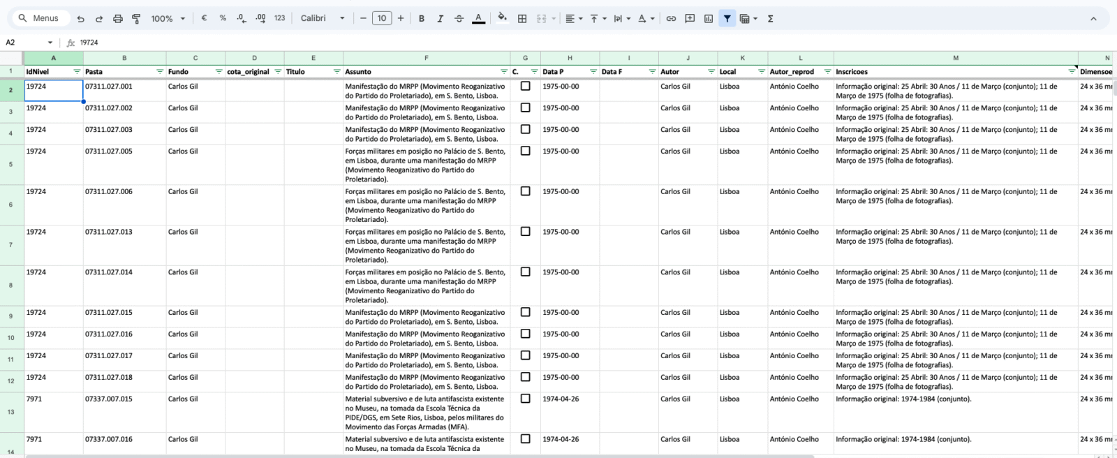Tick the checkbox in row 13

click(526, 399)
